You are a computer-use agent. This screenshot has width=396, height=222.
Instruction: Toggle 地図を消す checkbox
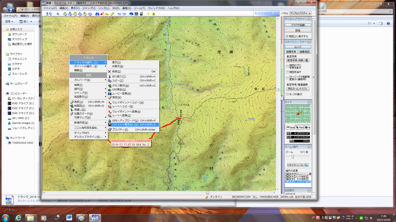[287, 72]
